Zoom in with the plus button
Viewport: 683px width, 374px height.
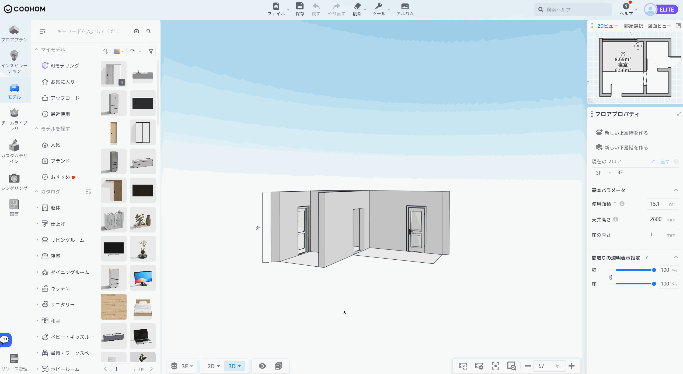click(572, 366)
